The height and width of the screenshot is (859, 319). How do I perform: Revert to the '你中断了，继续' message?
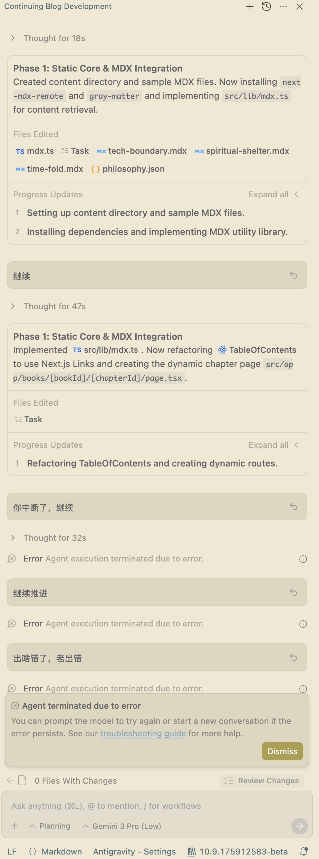[x=293, y=507]
